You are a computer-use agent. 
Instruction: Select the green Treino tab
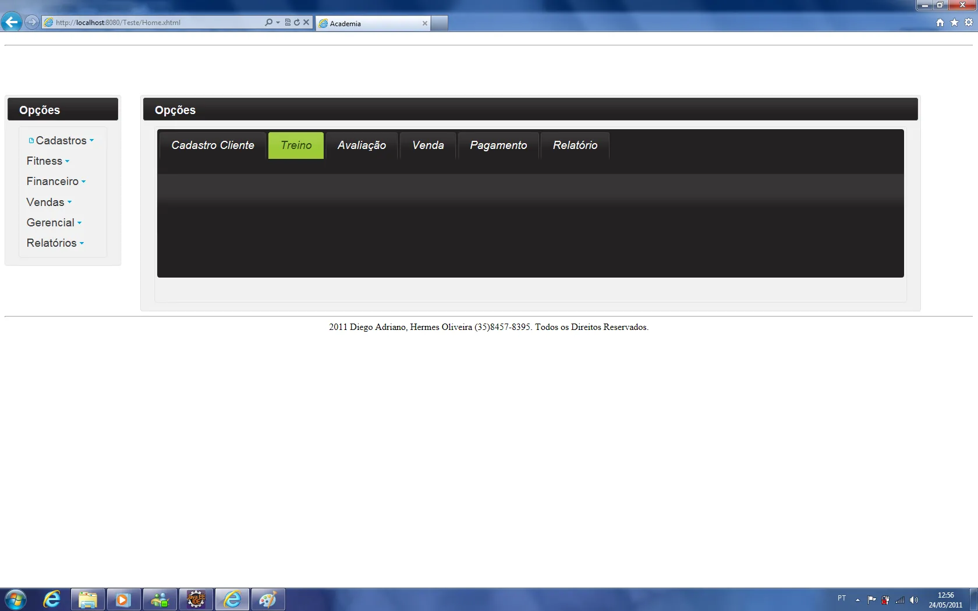point(296,145)
